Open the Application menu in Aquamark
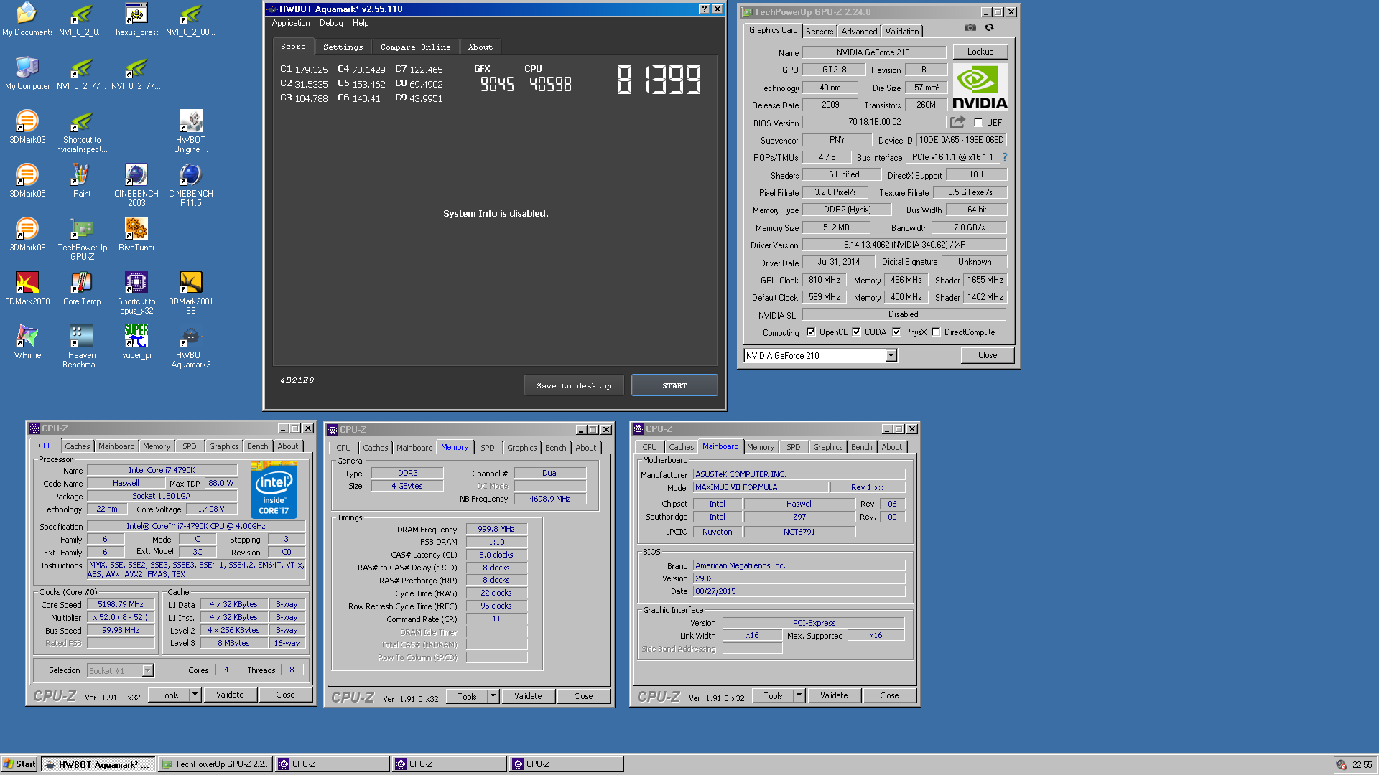1379x775 pixels. pos(291,23)
